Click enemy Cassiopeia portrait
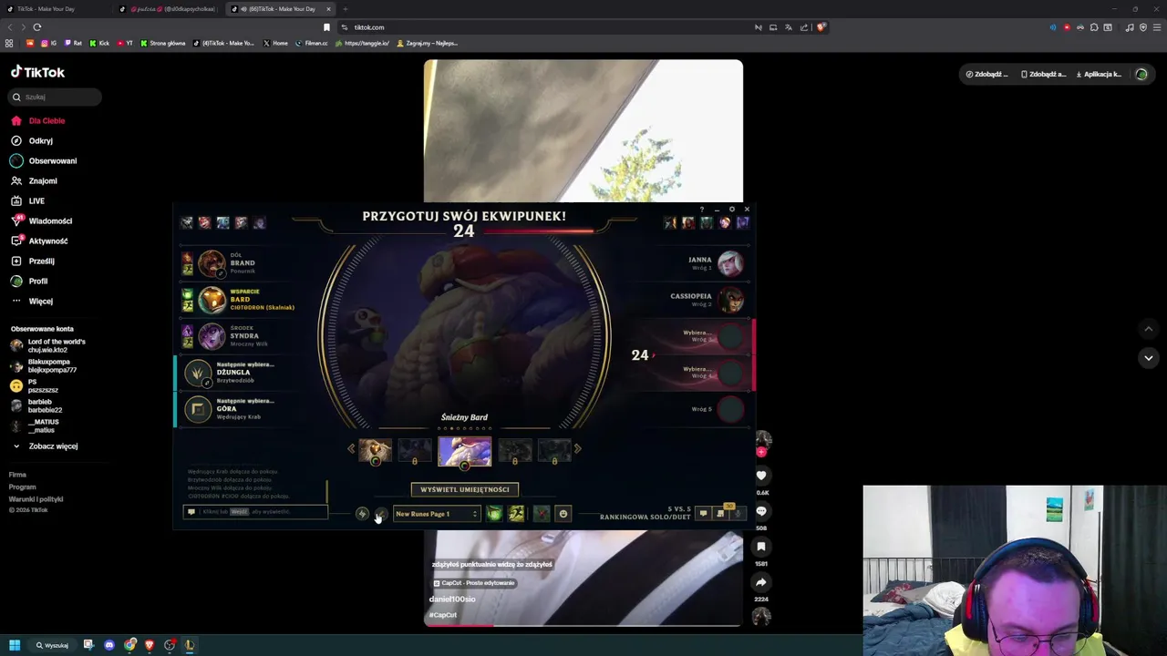 click(x=730, y=300)
